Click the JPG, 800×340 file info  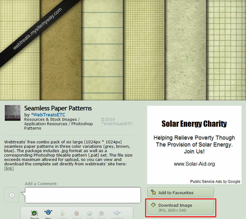point(172,210)
